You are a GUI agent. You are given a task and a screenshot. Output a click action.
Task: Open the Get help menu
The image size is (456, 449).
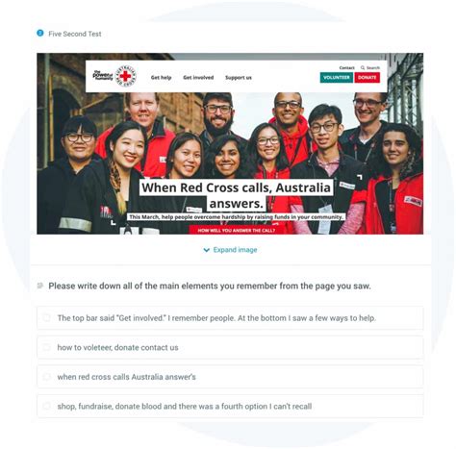pos(161,78)
